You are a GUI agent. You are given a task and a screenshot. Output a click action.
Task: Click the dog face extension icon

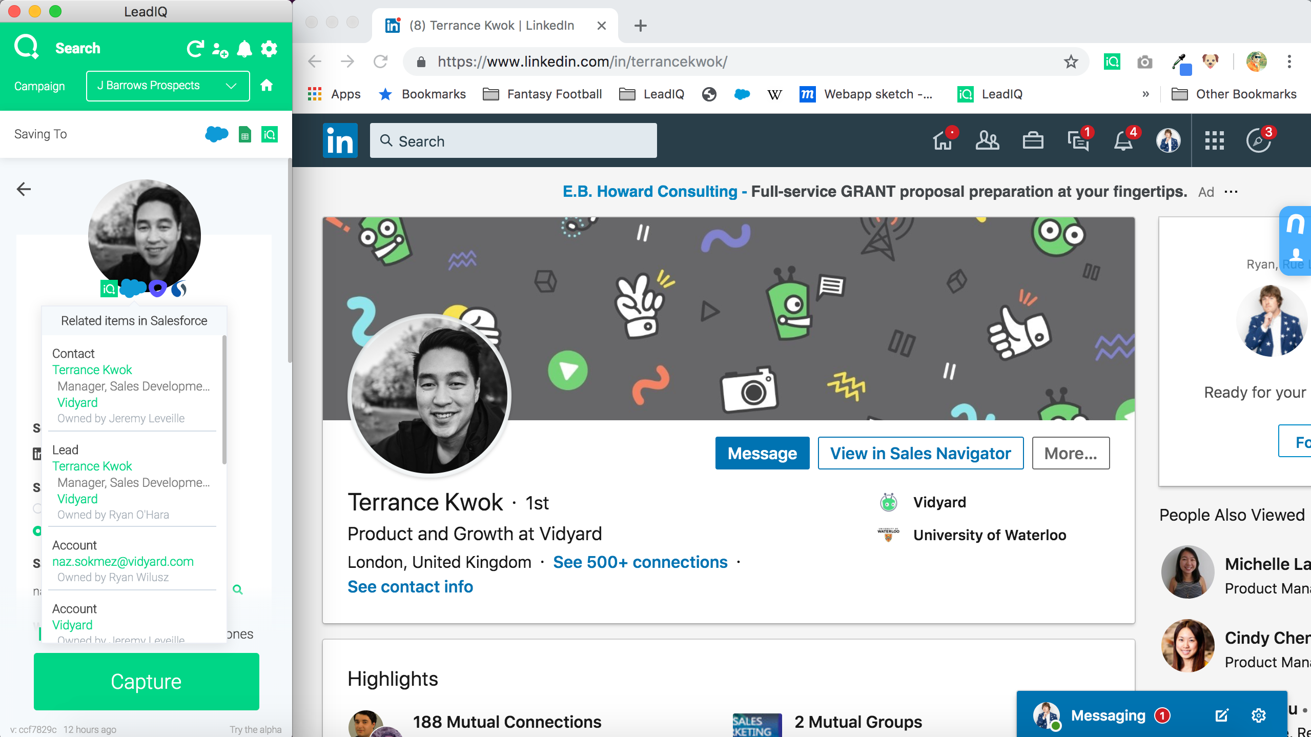1210,62
